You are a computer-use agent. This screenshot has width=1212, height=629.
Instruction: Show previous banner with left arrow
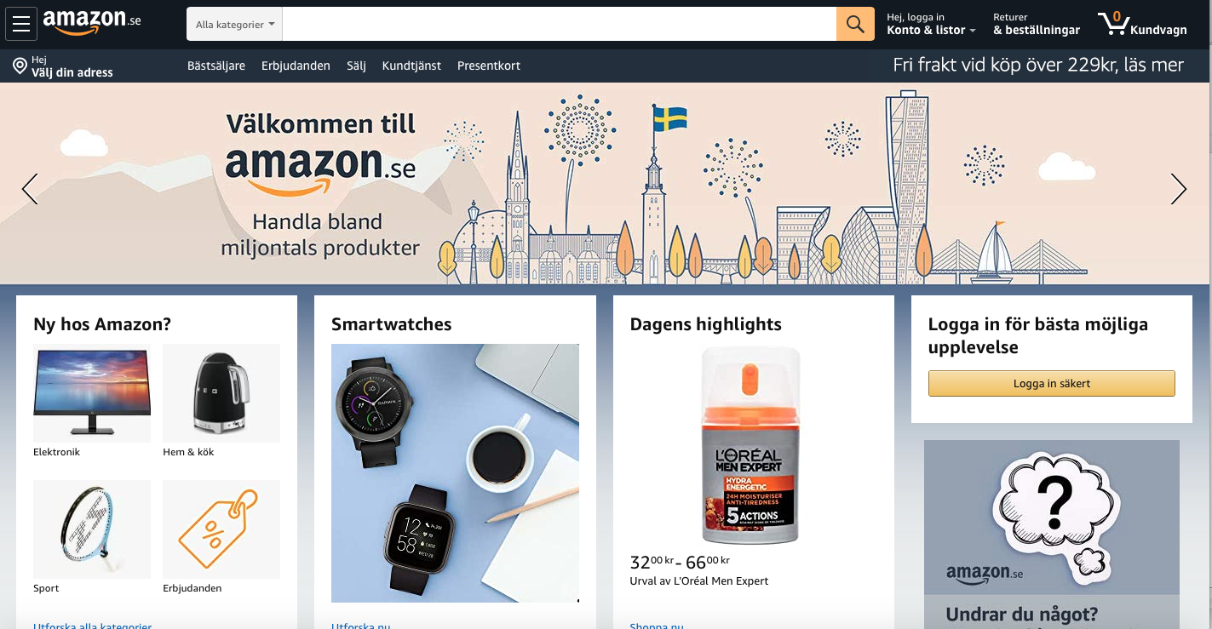[30, 189]
